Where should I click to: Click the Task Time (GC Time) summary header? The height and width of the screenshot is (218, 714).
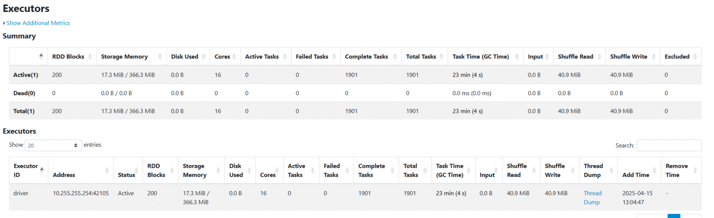(481, 57)
